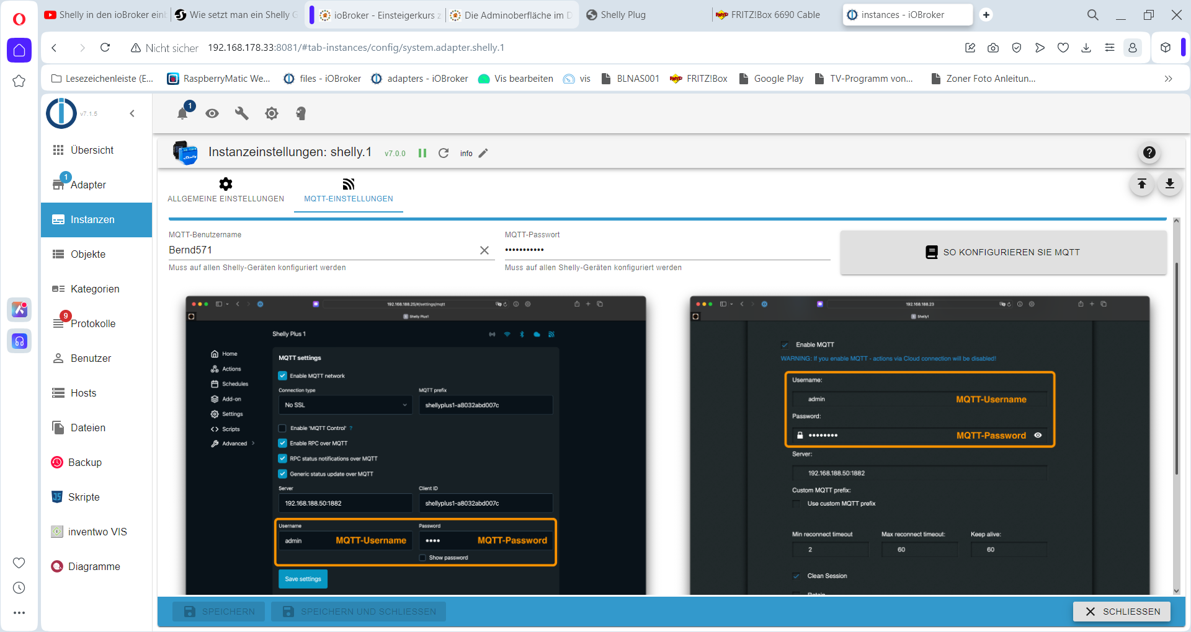1191x632 pixels.
Task: Open Objekte in the sidebar
Action: tap(96, 254)
